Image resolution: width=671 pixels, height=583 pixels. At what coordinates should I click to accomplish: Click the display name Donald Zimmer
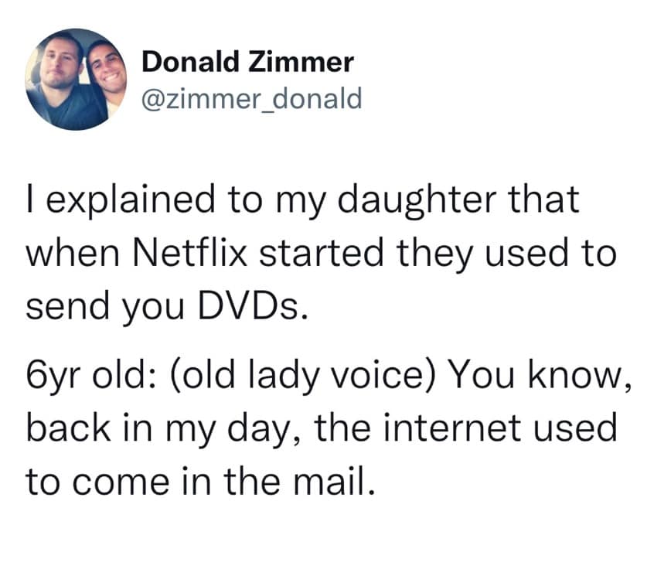click(x=248, y=62)
